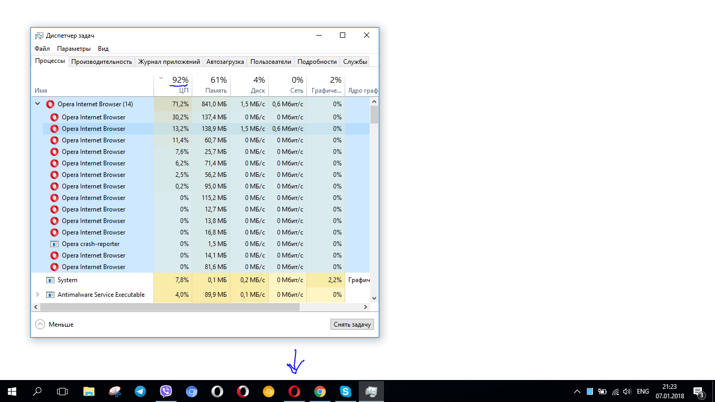
Task: Click the Снять задачу button
Action: tap(352, 325)
